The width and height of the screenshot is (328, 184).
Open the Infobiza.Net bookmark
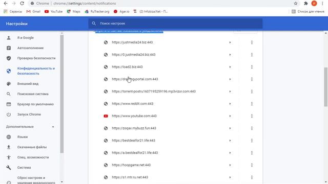click(151, 11)
